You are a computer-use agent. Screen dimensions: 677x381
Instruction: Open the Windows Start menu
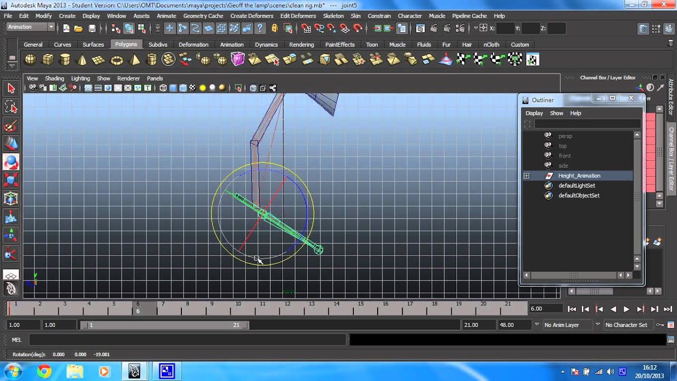point(13,371)
